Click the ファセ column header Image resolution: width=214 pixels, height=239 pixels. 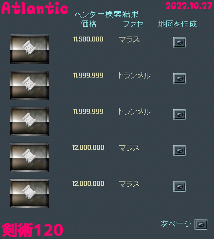pos(133,24)
